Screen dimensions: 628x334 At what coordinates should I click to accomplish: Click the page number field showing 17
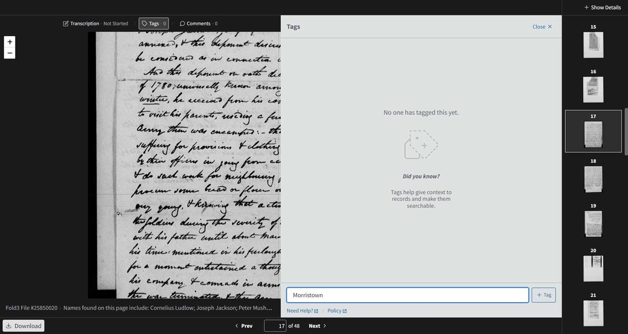click(x=275, y=326)
